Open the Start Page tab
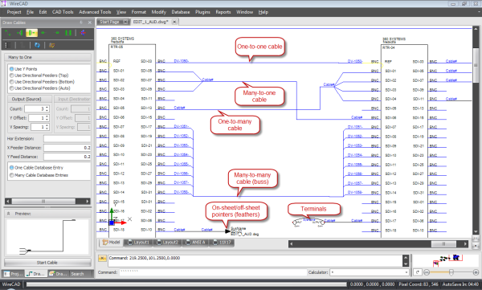482x290 pixels. click(110, 22)
